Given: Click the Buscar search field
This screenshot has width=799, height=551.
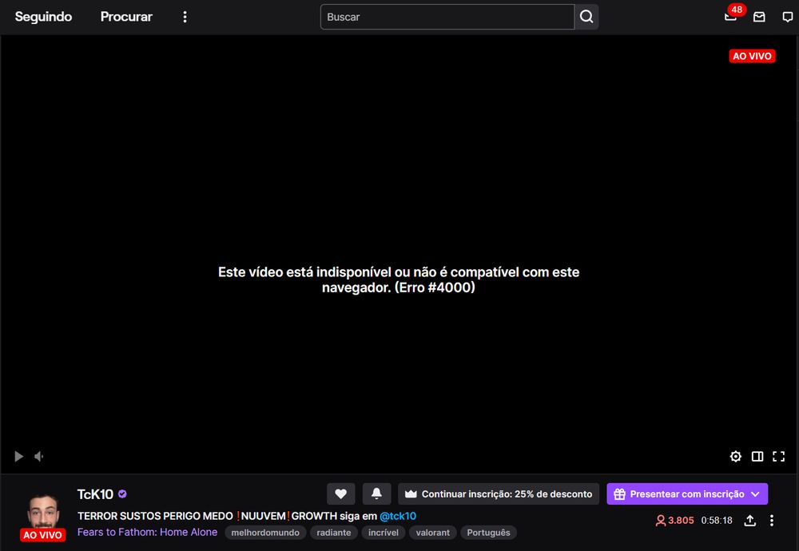Looking at the screenshot, I should (x=447, y=17).
